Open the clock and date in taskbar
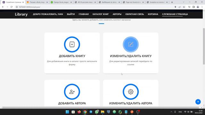205x115 pixels. pos(199,112)
